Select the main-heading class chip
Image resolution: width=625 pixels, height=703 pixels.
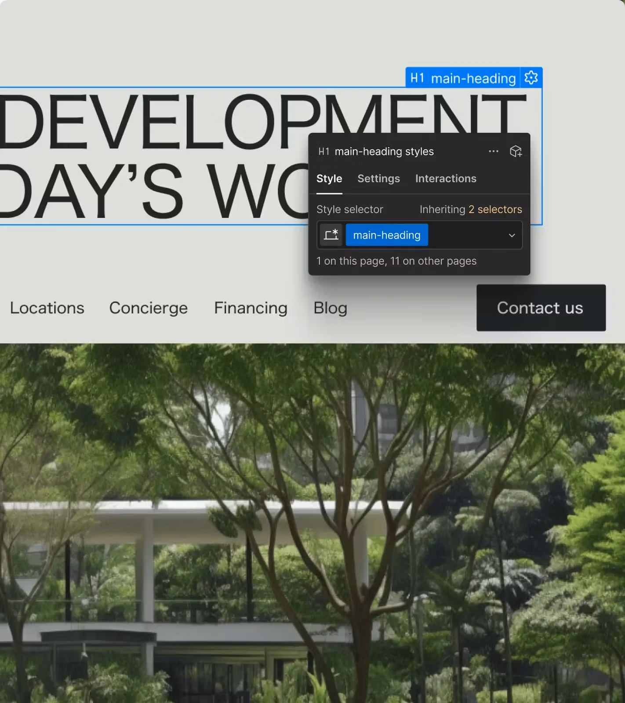[x=386, y=235]
